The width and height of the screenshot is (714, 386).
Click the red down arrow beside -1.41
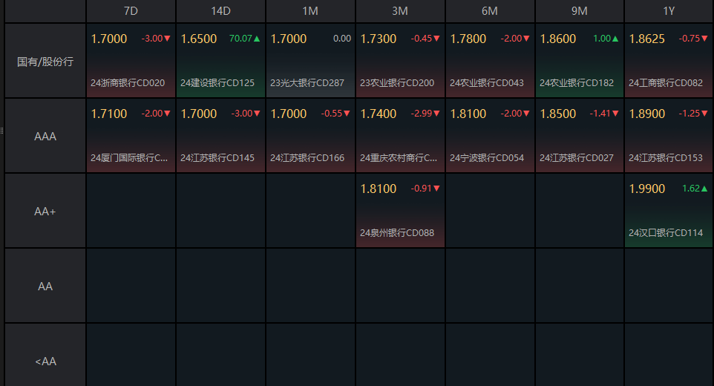point(615,114)
